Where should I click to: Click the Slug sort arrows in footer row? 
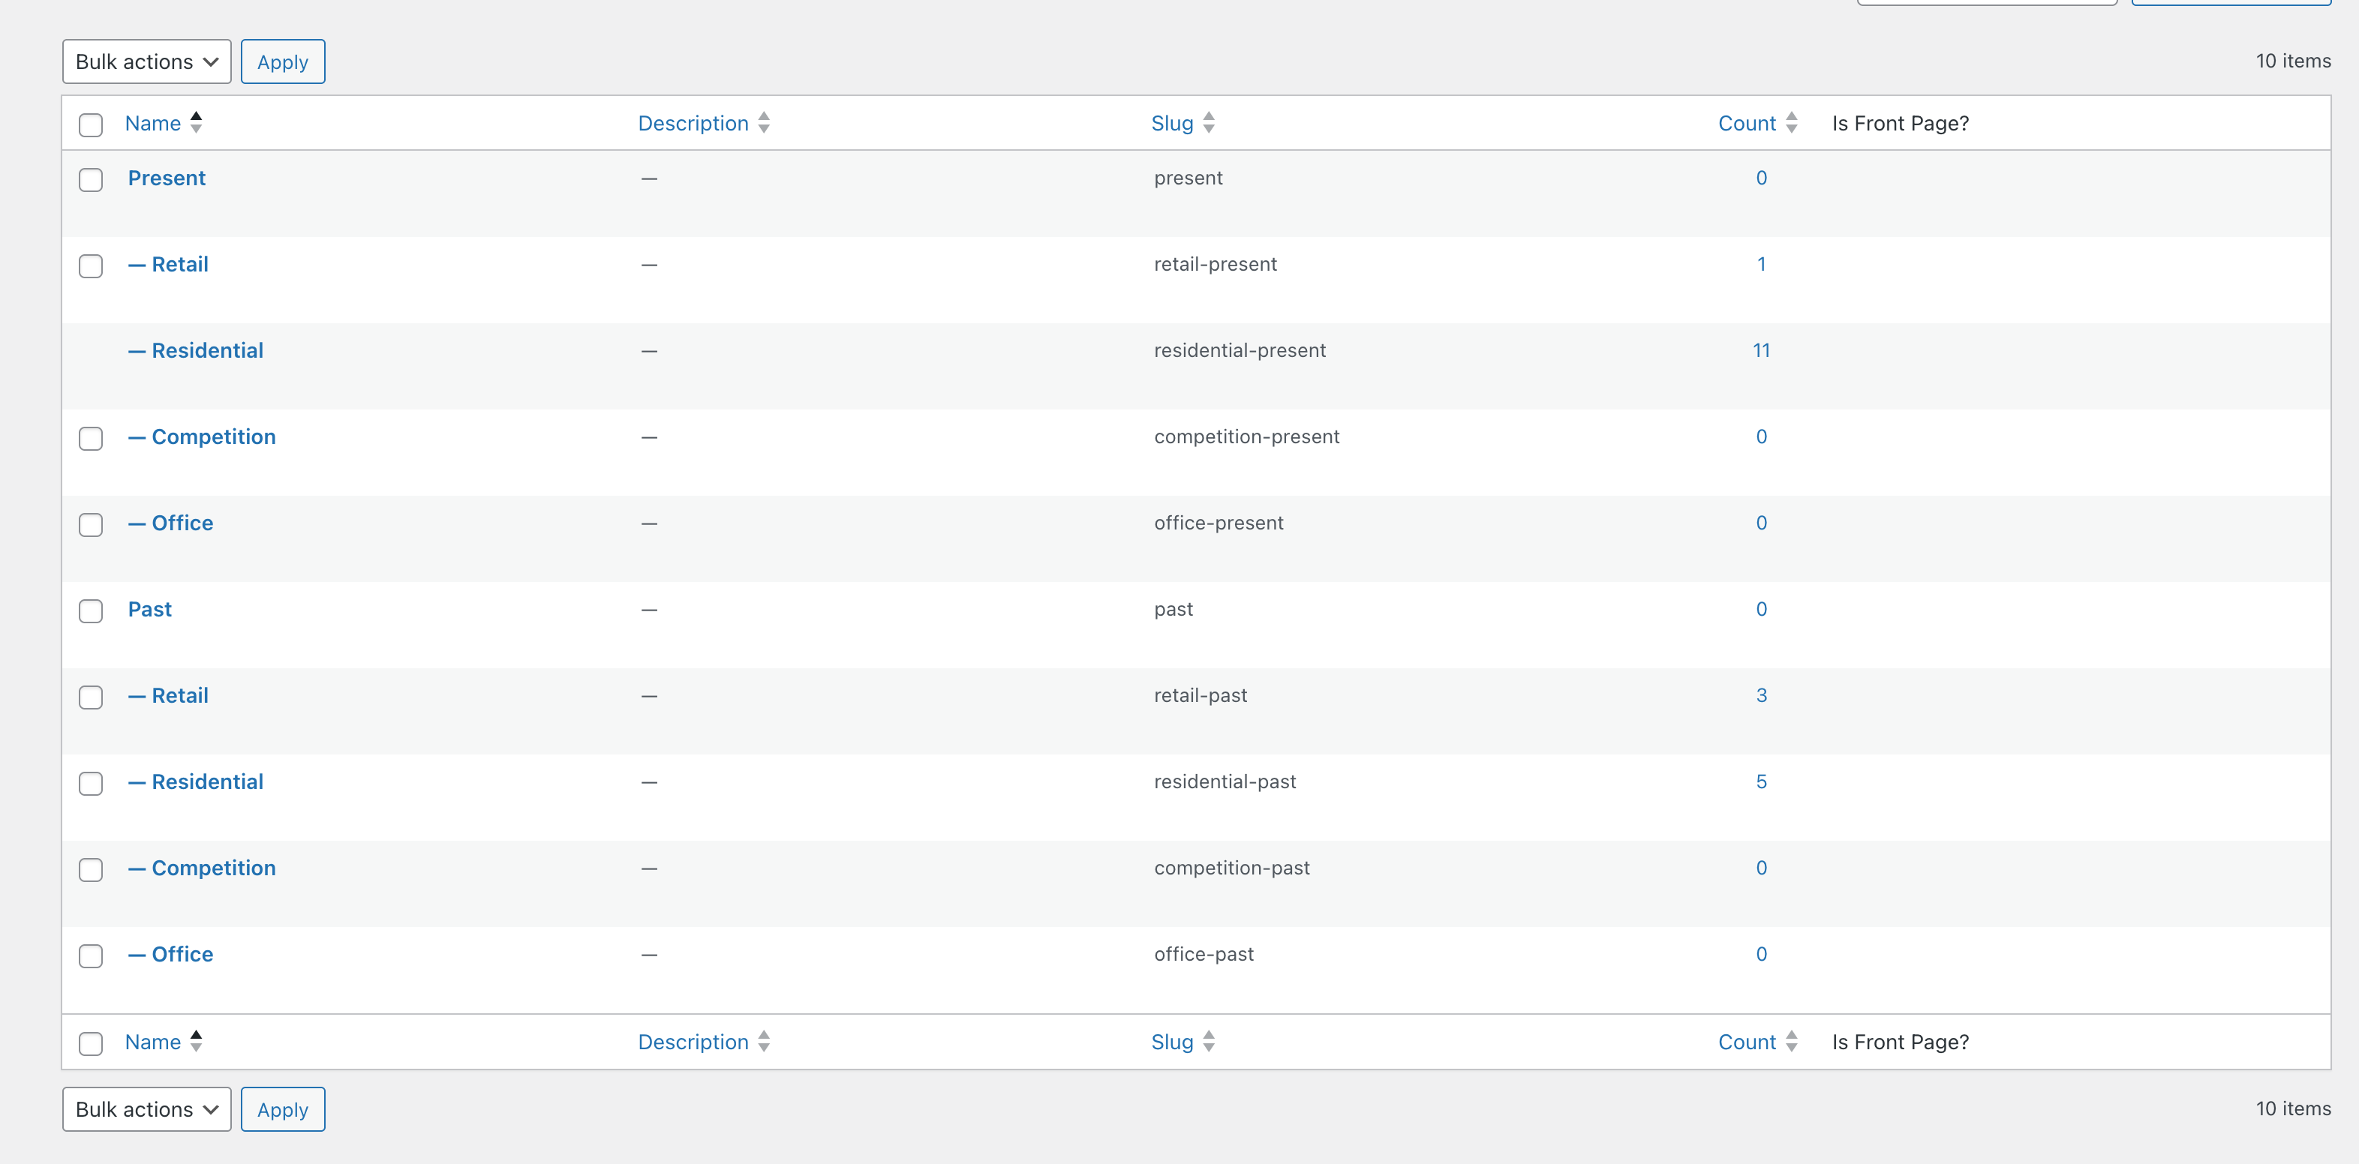coord(1209,1042)
